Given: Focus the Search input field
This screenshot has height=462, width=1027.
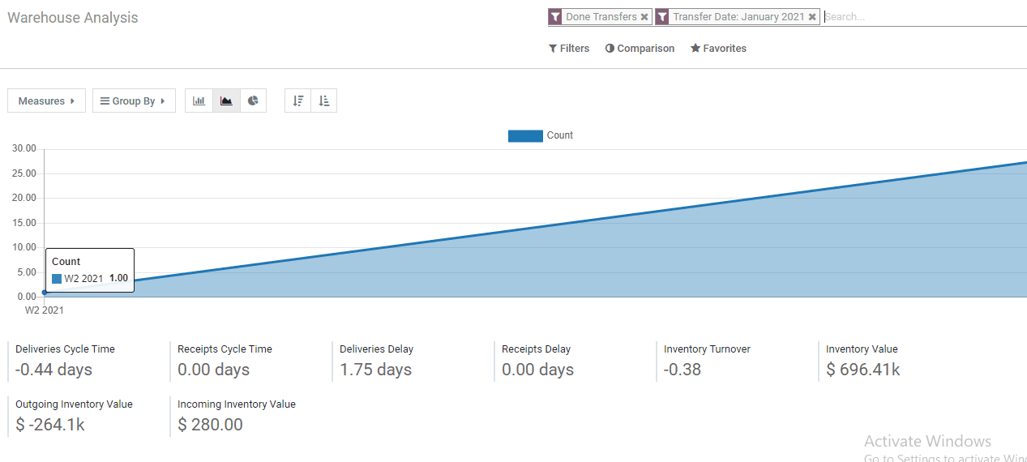Looking at the screenshot, I should click(925, 16).
